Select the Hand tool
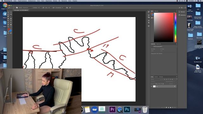 (x=11, y=25)
